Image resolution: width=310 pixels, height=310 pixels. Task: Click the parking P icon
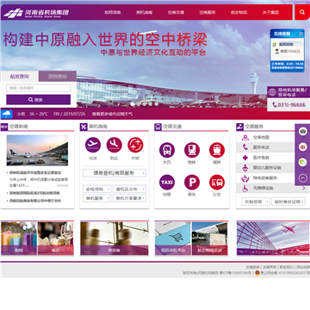tap(192, 183)
